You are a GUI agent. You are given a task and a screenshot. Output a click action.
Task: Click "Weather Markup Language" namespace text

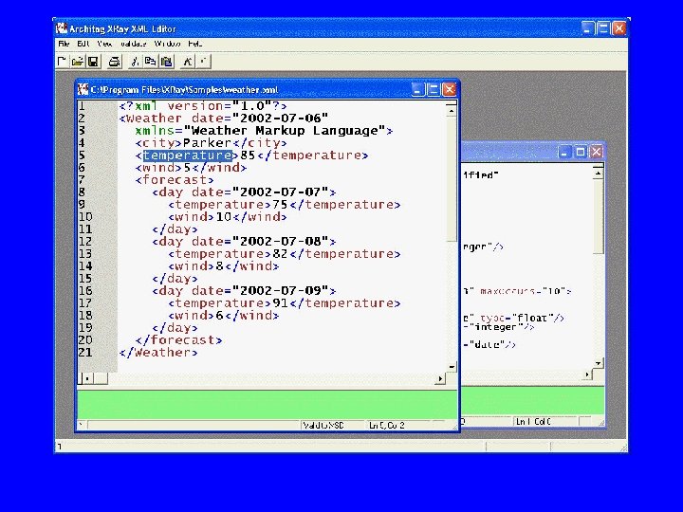[x=285, y=131]
